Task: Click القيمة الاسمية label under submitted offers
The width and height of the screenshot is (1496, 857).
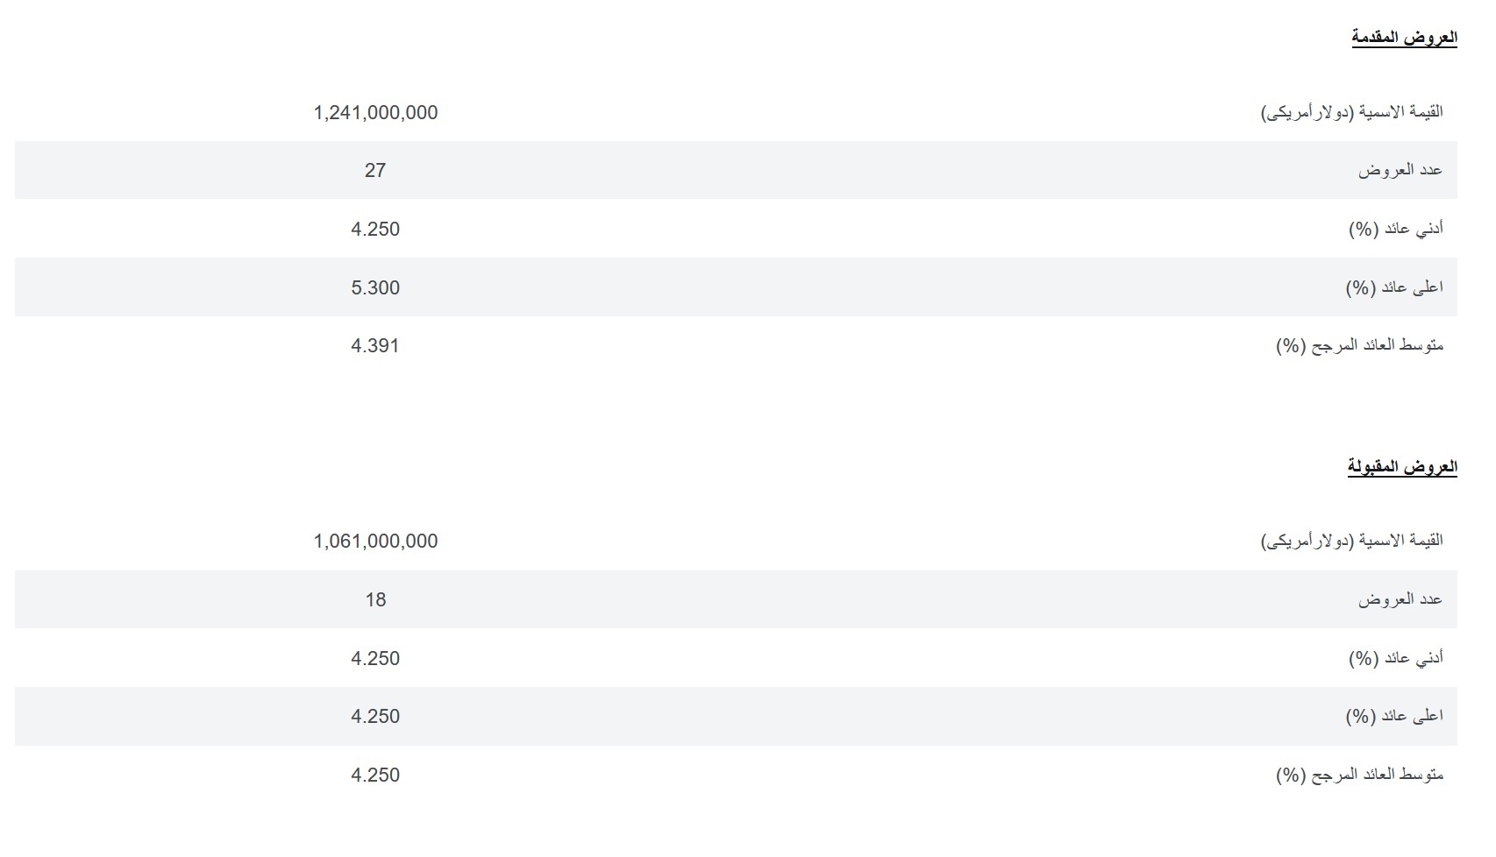Action: [x=1352, y=112]
